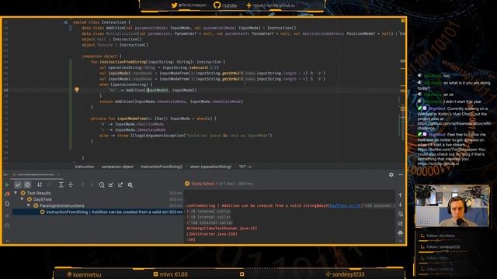The width and height of the screenshot is (497, 279).
Task: Sort test results alphabetically
Action: 40,184
